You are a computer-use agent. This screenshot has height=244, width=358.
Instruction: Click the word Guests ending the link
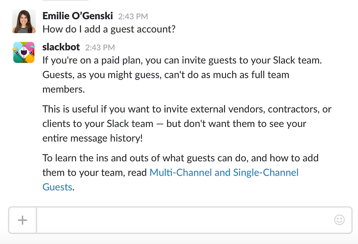pyautogui.click(x=57, y=187)
